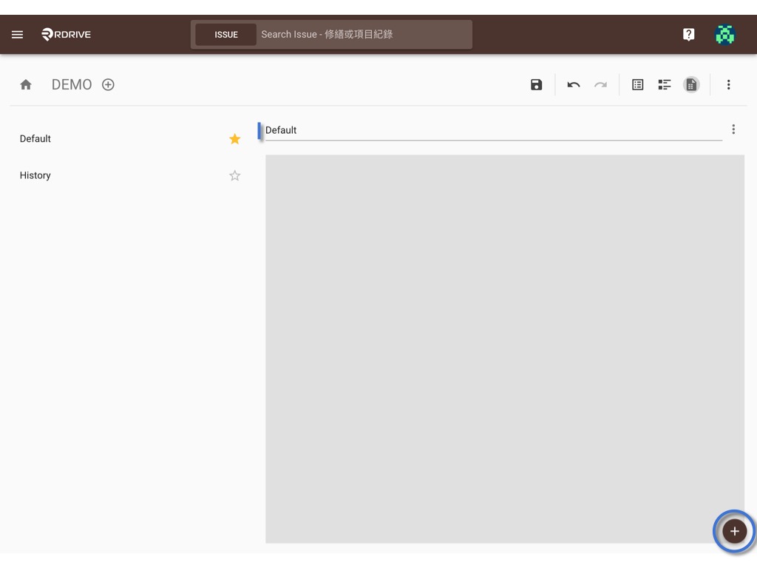Switch to detailed list layout icon
The width and height of the screenshot is (757, 568).
[x=665, y=84]
